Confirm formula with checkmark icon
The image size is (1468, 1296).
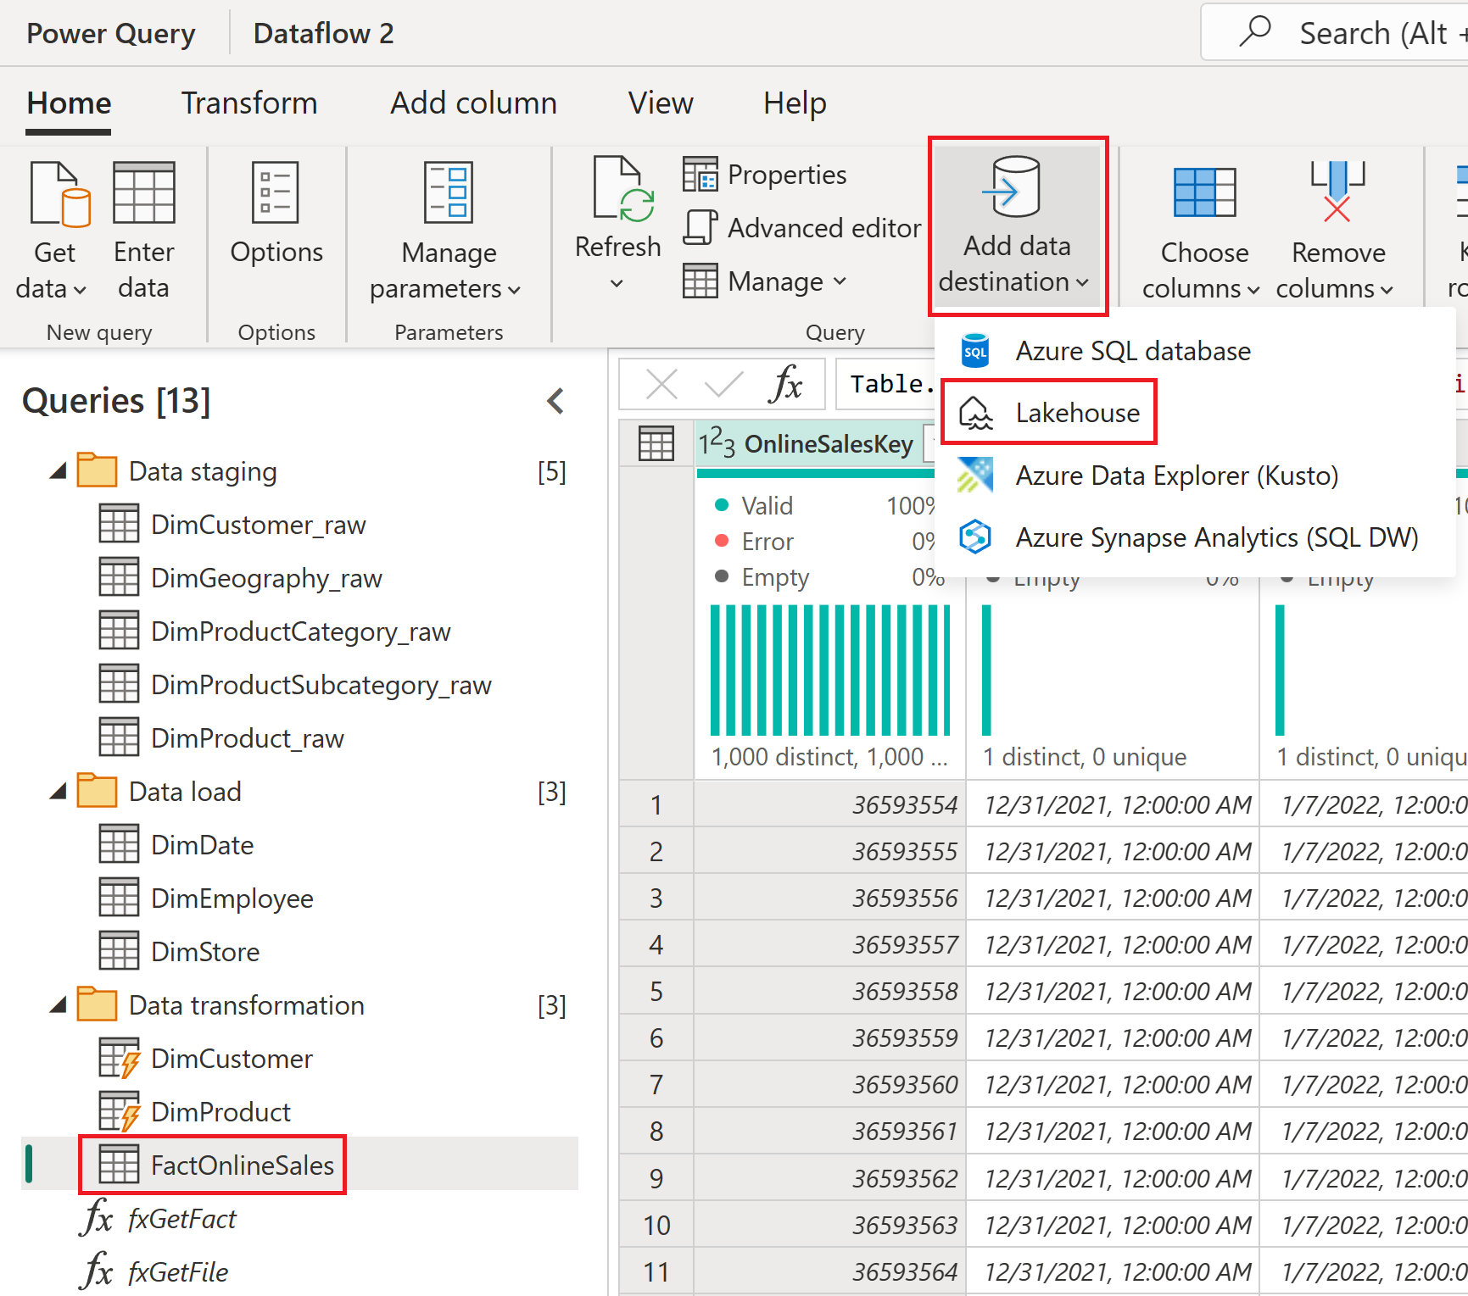pos(723,384)
